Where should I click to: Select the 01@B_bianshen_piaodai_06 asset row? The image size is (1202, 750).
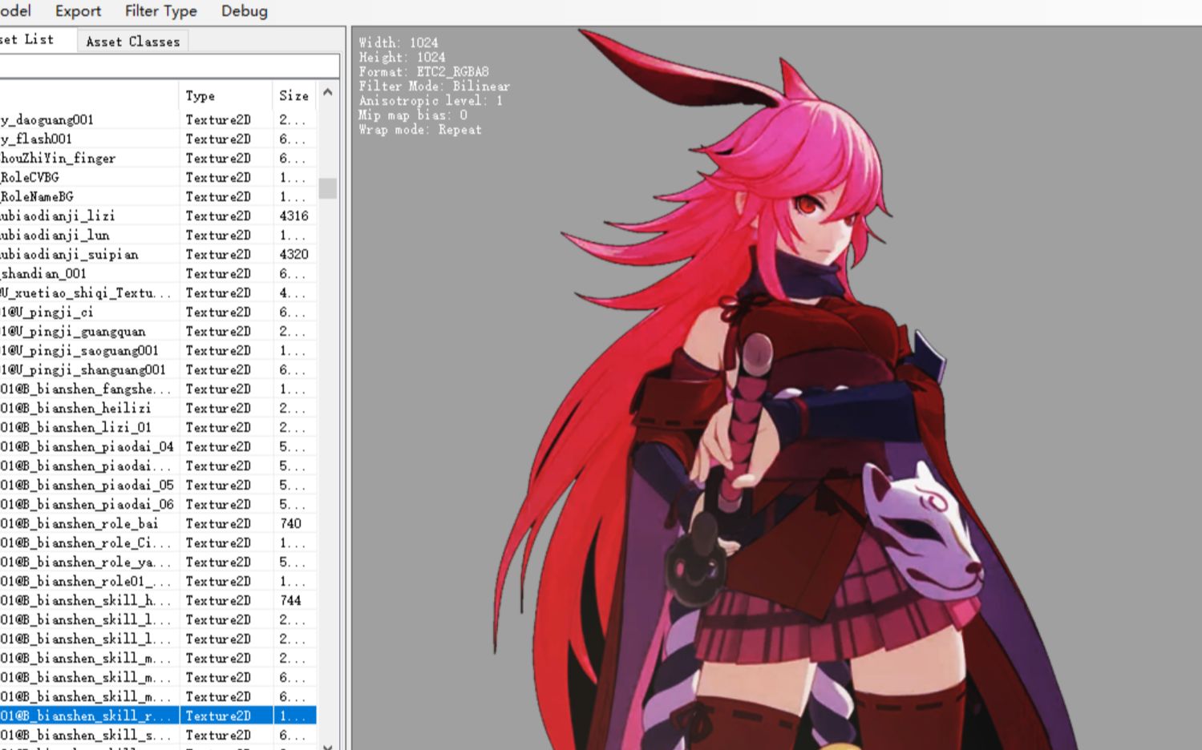(158, 504)
